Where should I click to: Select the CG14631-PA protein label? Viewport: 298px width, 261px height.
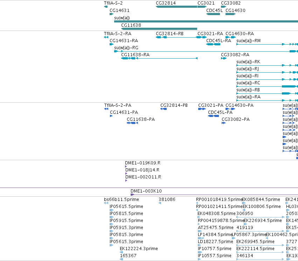124,112
